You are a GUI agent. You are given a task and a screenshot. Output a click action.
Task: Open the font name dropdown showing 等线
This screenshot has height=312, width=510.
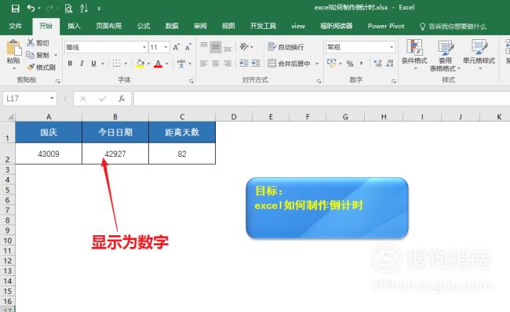(144, 47)
